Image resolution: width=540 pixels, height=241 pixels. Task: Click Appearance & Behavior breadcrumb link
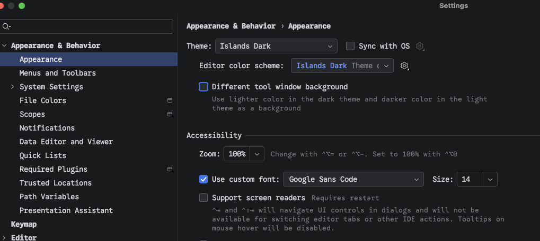(x=231, y=26)
